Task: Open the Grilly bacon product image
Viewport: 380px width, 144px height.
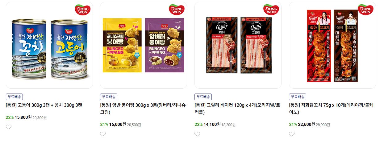Action: (x=238, y=45)
